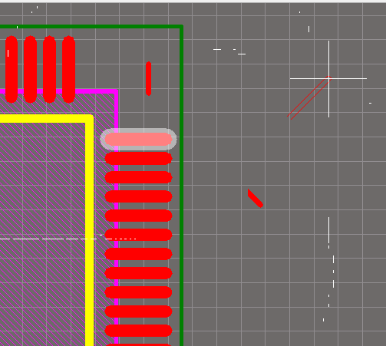The height and width of the screenshot is (346, 386).
Task: Select the third vertical red pad from left
Action: click(x=49, y=69)
